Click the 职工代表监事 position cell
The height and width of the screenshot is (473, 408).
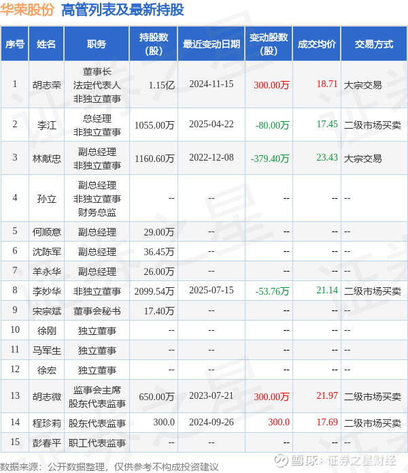tap(97, 443)
